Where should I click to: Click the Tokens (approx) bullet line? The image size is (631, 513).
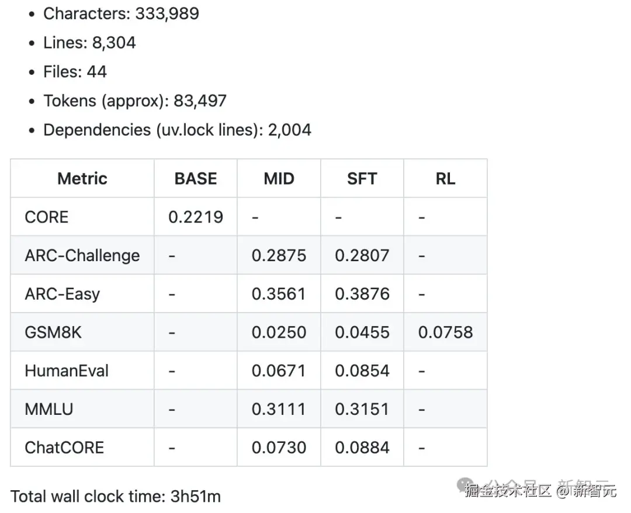point(135,100)
